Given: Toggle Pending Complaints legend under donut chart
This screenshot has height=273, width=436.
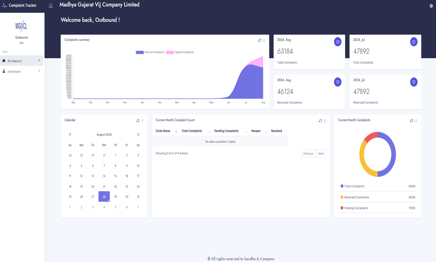Looking at the screenshot, I should pos(356,208).
